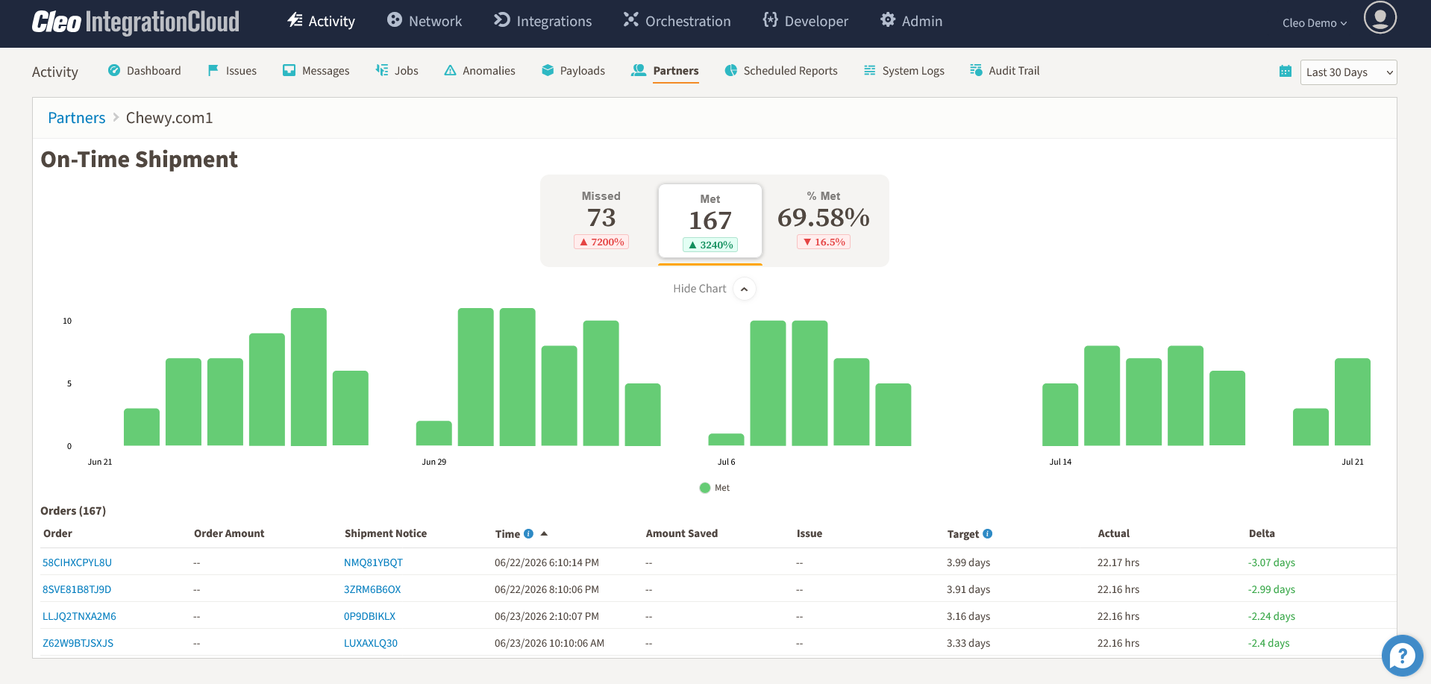The image size is (1431, 684).
Task: Open the help question-mark chat button
Action: pyautogui.click(x=1402, y=656)
